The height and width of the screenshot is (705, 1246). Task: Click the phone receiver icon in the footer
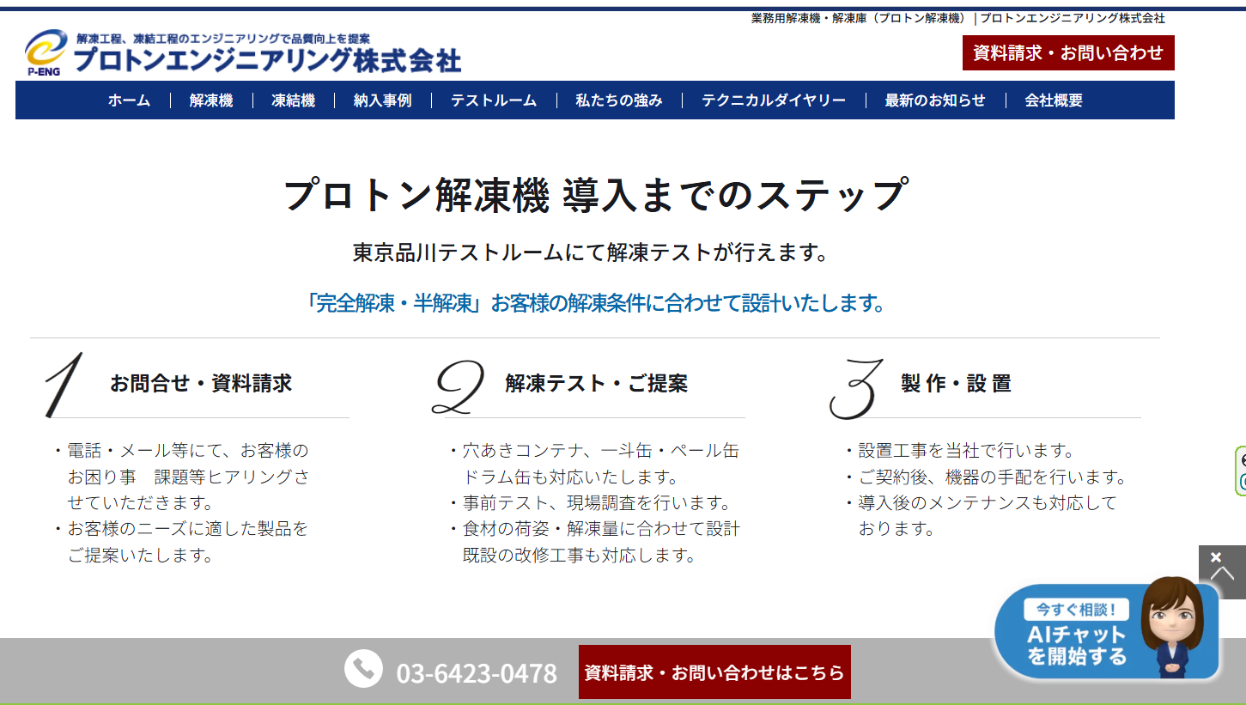pos(364,667)
